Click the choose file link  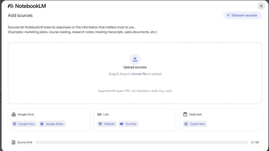(139, 74)
